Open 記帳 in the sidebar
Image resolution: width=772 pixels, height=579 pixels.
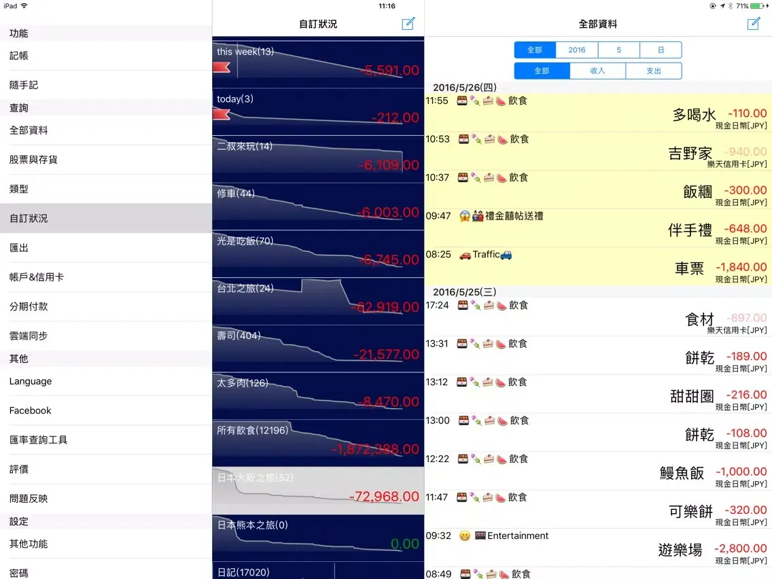pos(106,56)
